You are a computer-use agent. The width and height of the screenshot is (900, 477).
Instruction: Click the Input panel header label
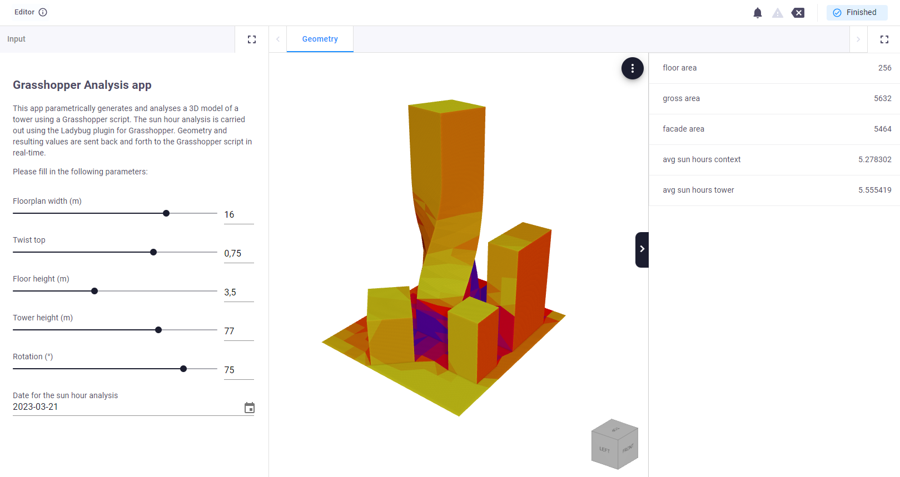pyautogui.click(x=16, y=39)
